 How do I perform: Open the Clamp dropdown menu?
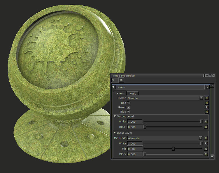click(x=201, y=98)
